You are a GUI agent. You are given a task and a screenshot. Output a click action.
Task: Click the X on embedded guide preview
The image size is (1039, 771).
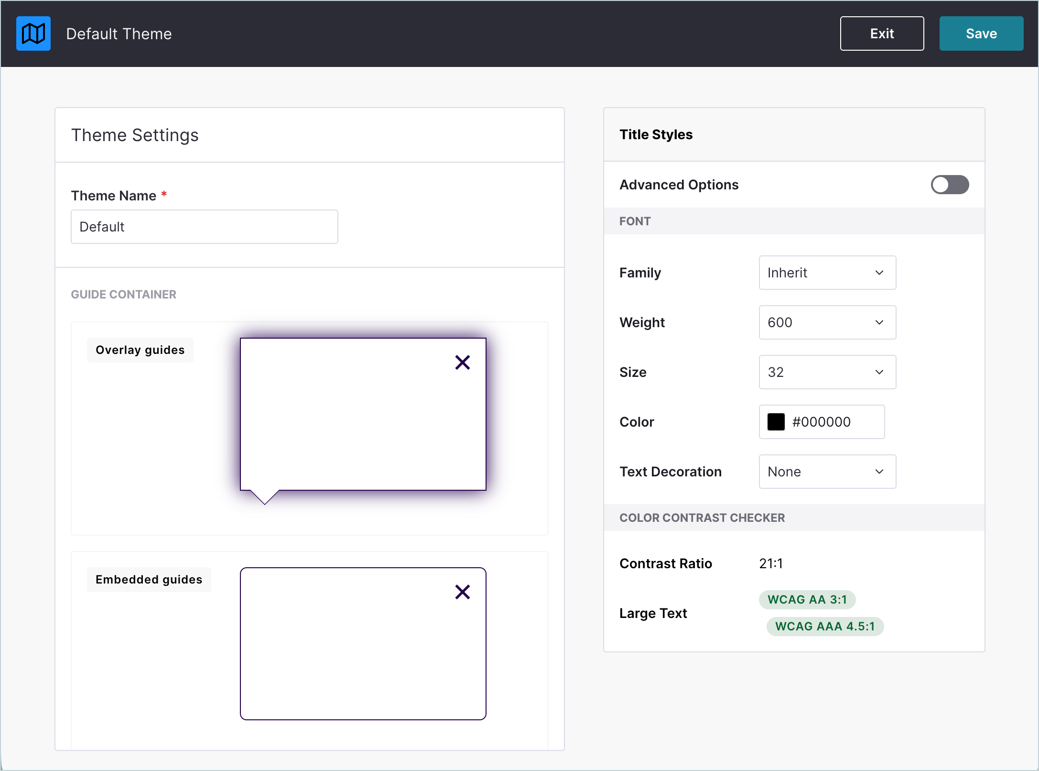point(462,592)
